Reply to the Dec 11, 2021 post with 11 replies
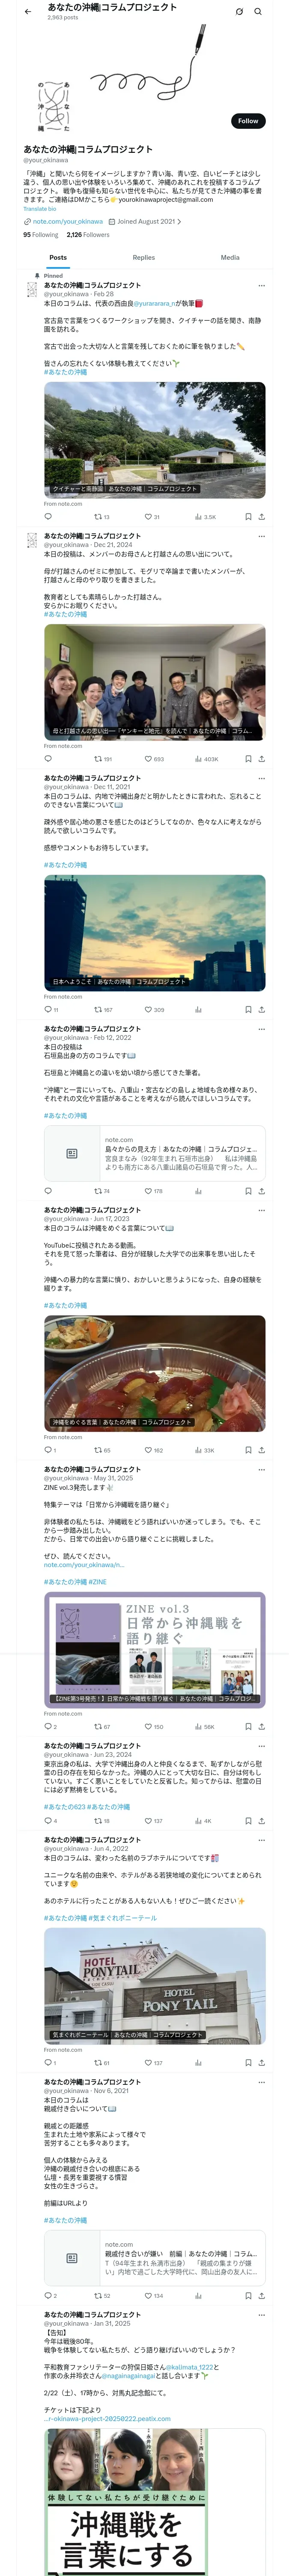 coord(51,1009)
